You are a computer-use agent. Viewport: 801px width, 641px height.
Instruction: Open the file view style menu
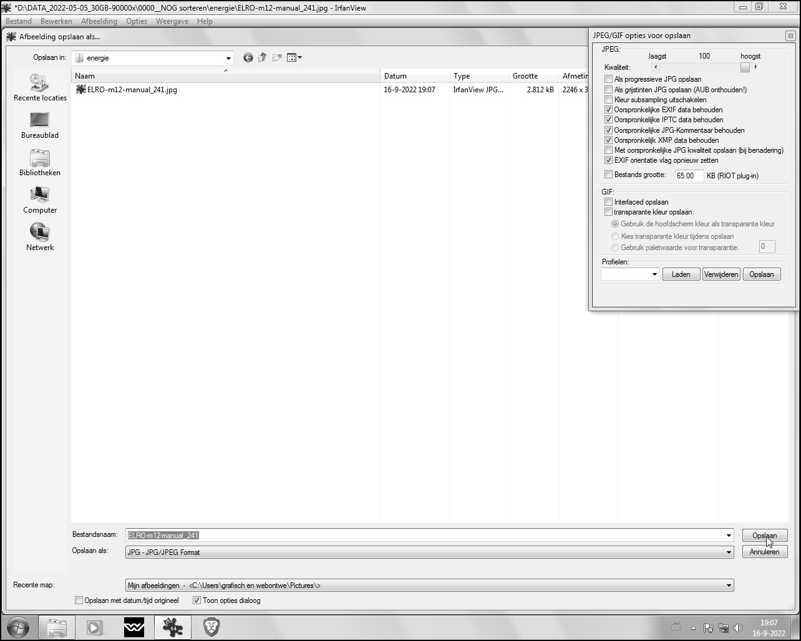coord(294,58)
